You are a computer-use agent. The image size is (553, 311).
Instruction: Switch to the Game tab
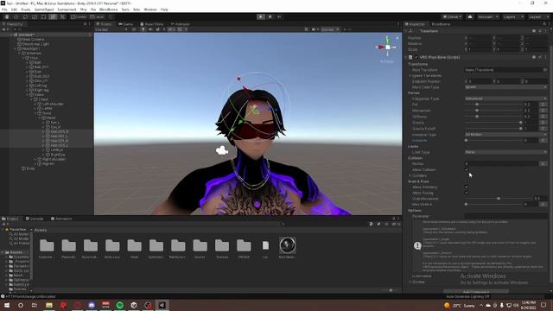[125, 24]
